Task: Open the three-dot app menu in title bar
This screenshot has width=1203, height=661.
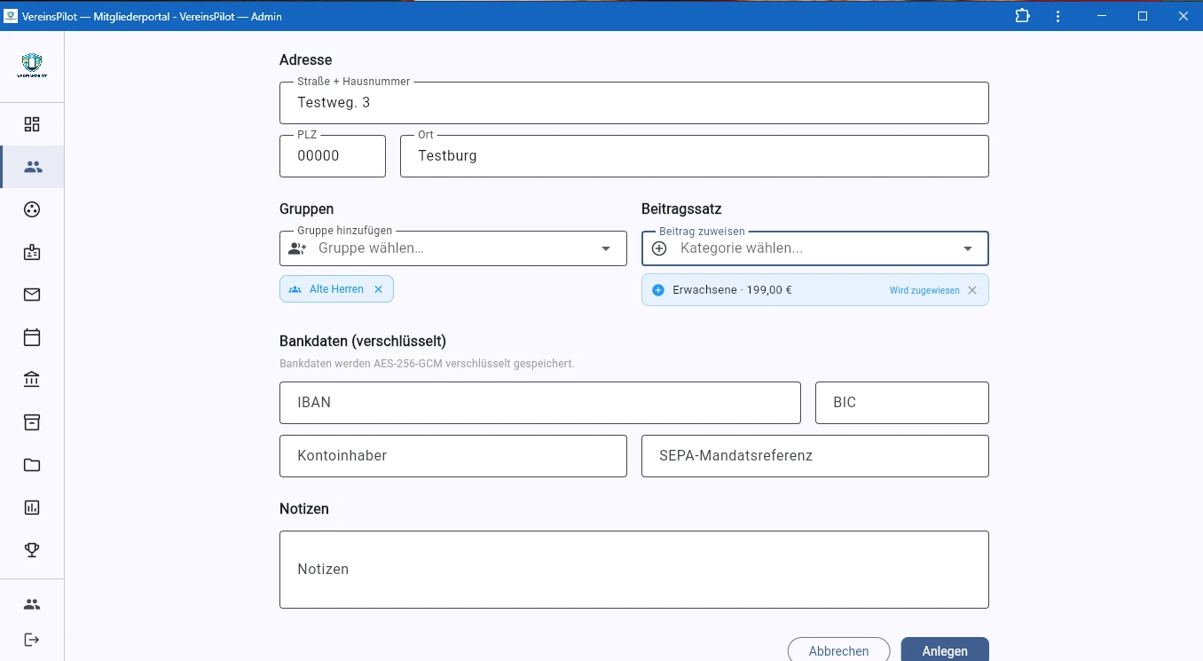Action: [x=1058, y=16]
